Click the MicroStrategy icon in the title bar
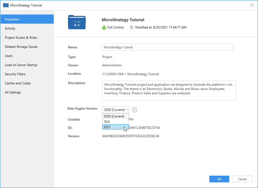 (6, 5)
